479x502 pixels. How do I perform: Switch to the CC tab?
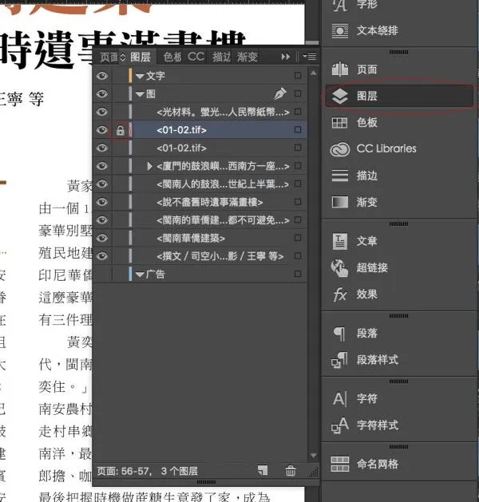click(x=196, y=57)
